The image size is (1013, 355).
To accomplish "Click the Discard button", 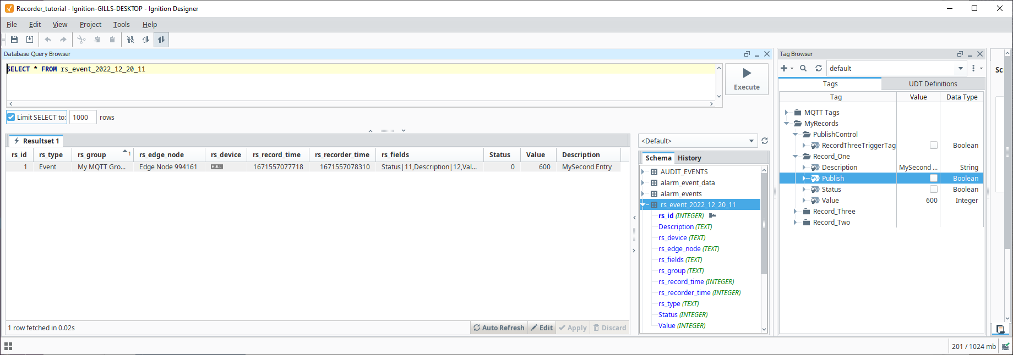I will click(x=609, y=328).
